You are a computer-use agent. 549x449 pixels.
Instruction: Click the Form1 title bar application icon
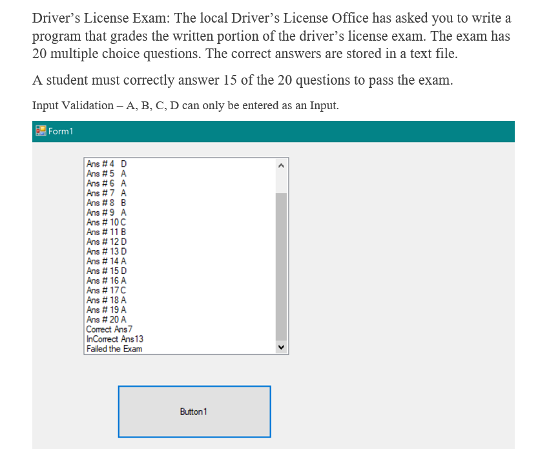coord(40,131)
